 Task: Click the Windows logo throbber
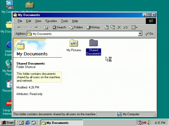tap(151, 21)
